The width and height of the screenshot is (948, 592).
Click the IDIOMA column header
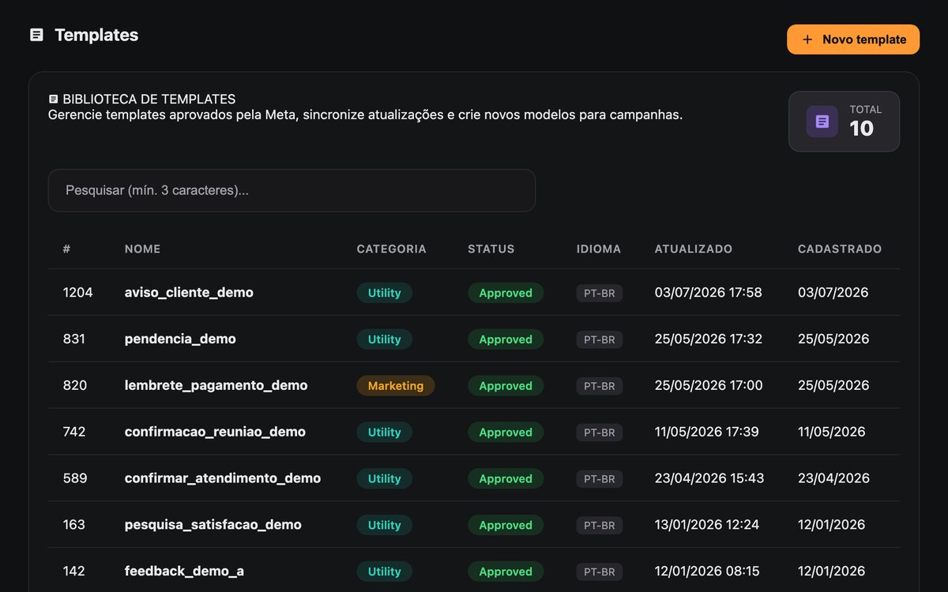pyautogui.click(x=599, y=249)
